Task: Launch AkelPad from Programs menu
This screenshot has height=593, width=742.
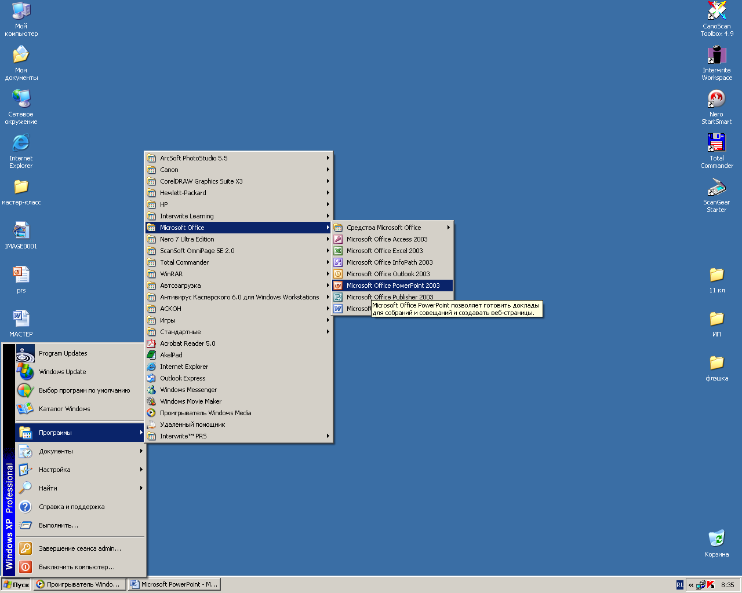Action: [x=238, y=355]
